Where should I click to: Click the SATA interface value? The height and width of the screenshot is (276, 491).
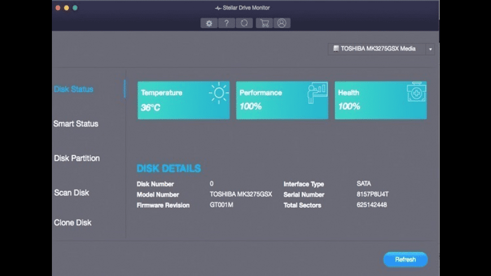point(364,184)
